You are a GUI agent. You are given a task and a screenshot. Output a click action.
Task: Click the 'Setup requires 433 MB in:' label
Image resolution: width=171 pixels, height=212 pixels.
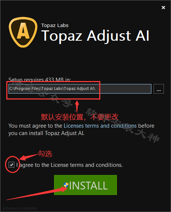(40, 80)
